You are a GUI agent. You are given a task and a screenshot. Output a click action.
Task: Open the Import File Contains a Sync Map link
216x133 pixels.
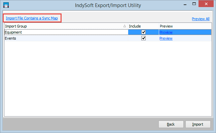[32, 18]
